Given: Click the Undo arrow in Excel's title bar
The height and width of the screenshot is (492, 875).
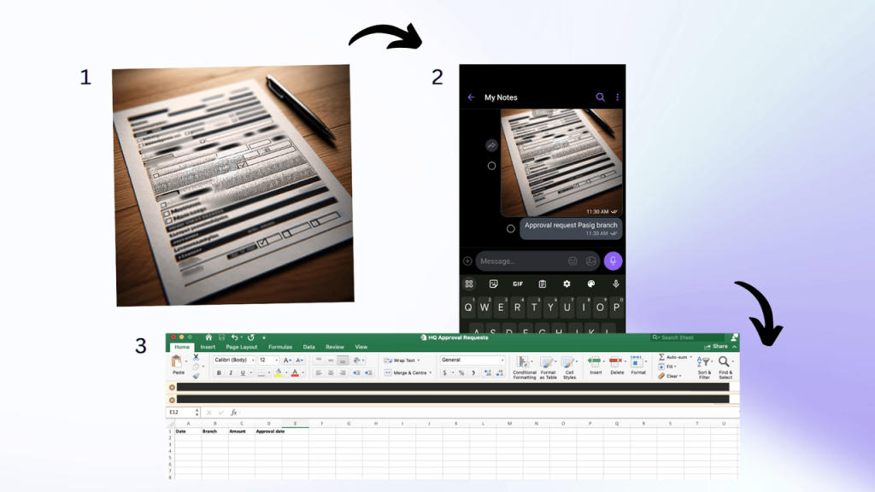Looking at the screenshot, I should click(234, 337).
